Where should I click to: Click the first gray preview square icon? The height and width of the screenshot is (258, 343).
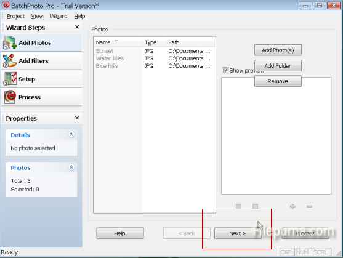click(238, 206)
